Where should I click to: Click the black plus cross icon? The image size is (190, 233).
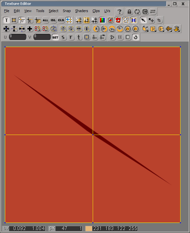coord(30,29)
